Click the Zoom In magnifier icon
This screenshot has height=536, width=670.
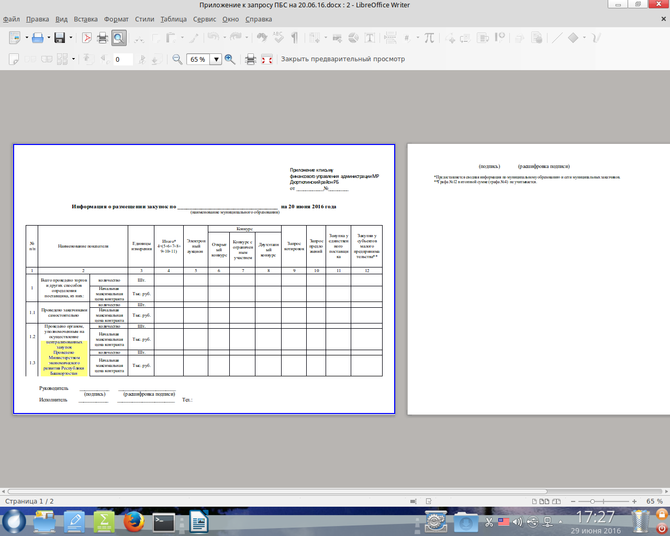click(x=230, y=59)
